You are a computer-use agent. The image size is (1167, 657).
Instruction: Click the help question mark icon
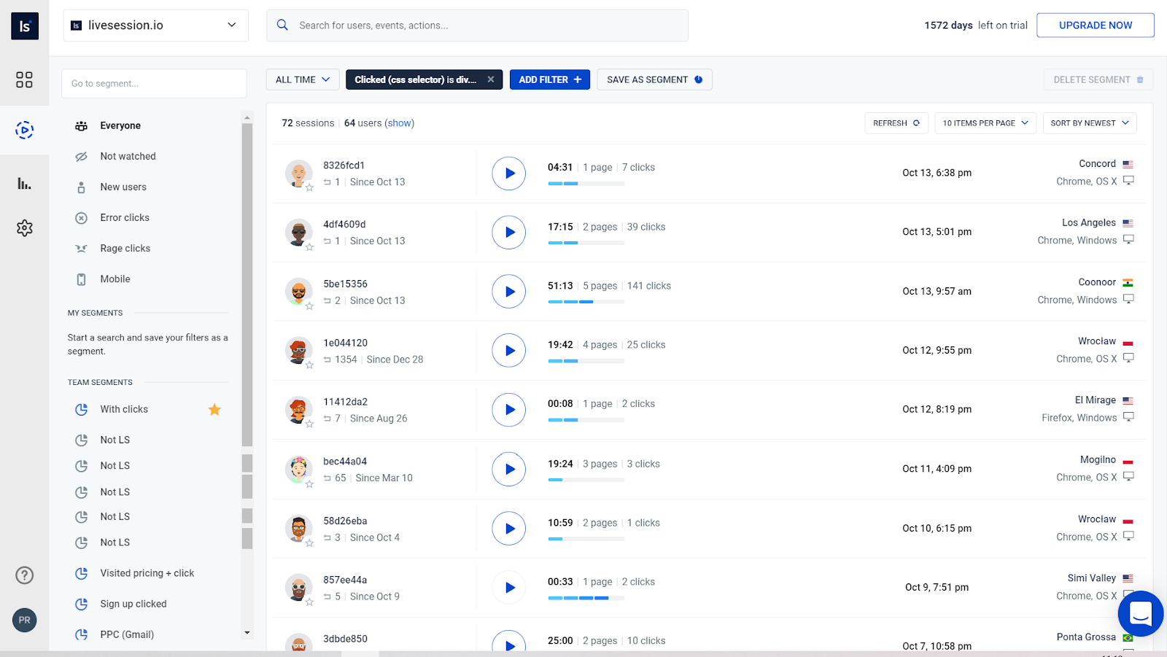point(24,575)
